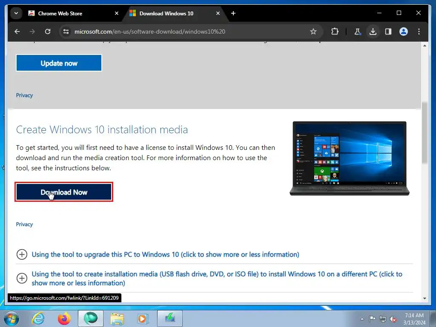The width and height of the screenshot is (436, 327).
Task: Click the page scrollbar thumb
Action: point(425,133)
